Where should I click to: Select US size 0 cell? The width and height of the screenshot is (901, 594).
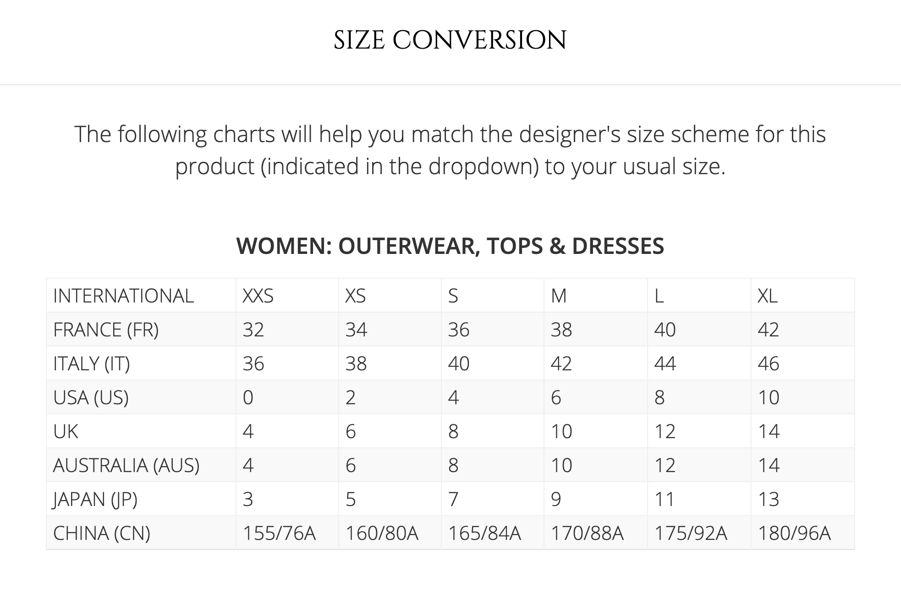click(x=287, y=397)
